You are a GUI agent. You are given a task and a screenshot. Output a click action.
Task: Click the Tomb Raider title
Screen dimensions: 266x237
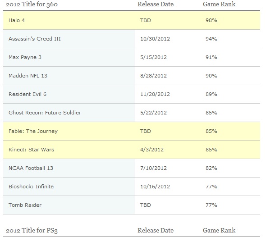pos(25,205)
